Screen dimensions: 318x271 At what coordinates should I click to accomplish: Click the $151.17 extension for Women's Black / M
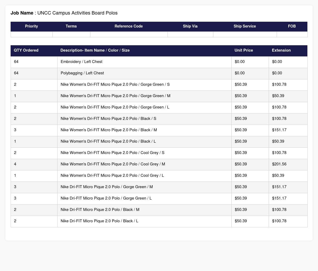279,130
